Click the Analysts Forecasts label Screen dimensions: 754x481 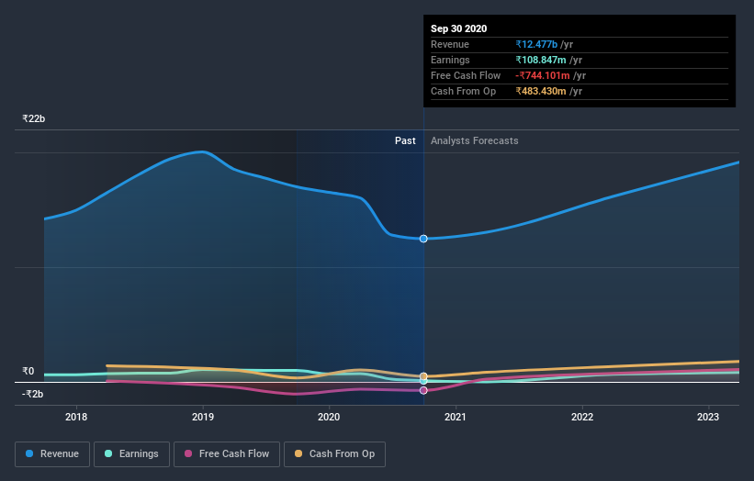(475, 140)
